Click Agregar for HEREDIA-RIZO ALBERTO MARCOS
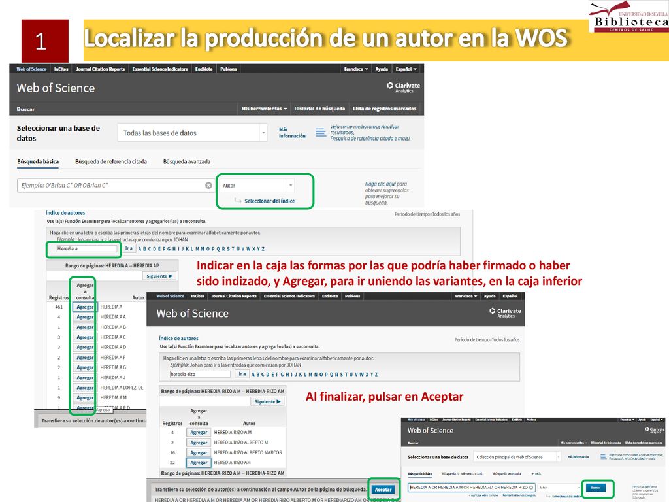Viewport: 669px width, 502px height. (199, 452)
